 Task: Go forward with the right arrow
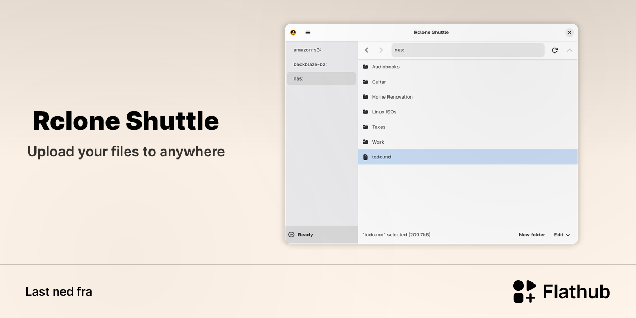pos(381,50)
